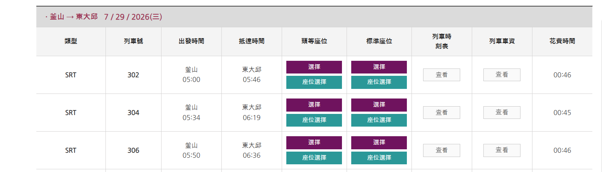Click SRT type in train 306 row
The width and height of the screenshot is (602, 172).
coord(71,150)
